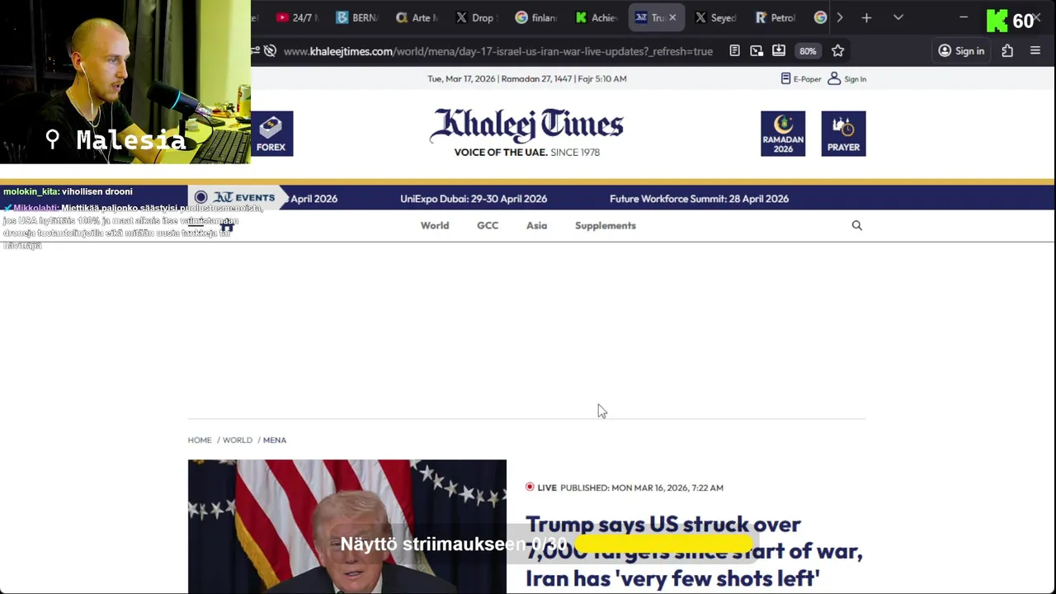Click the Kick logo overlay

click(997, 21)
